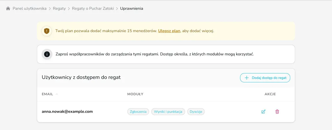Select anna.nowak@example.com email cell
This screenshot has height=130, width=332.
pos(67,111)
